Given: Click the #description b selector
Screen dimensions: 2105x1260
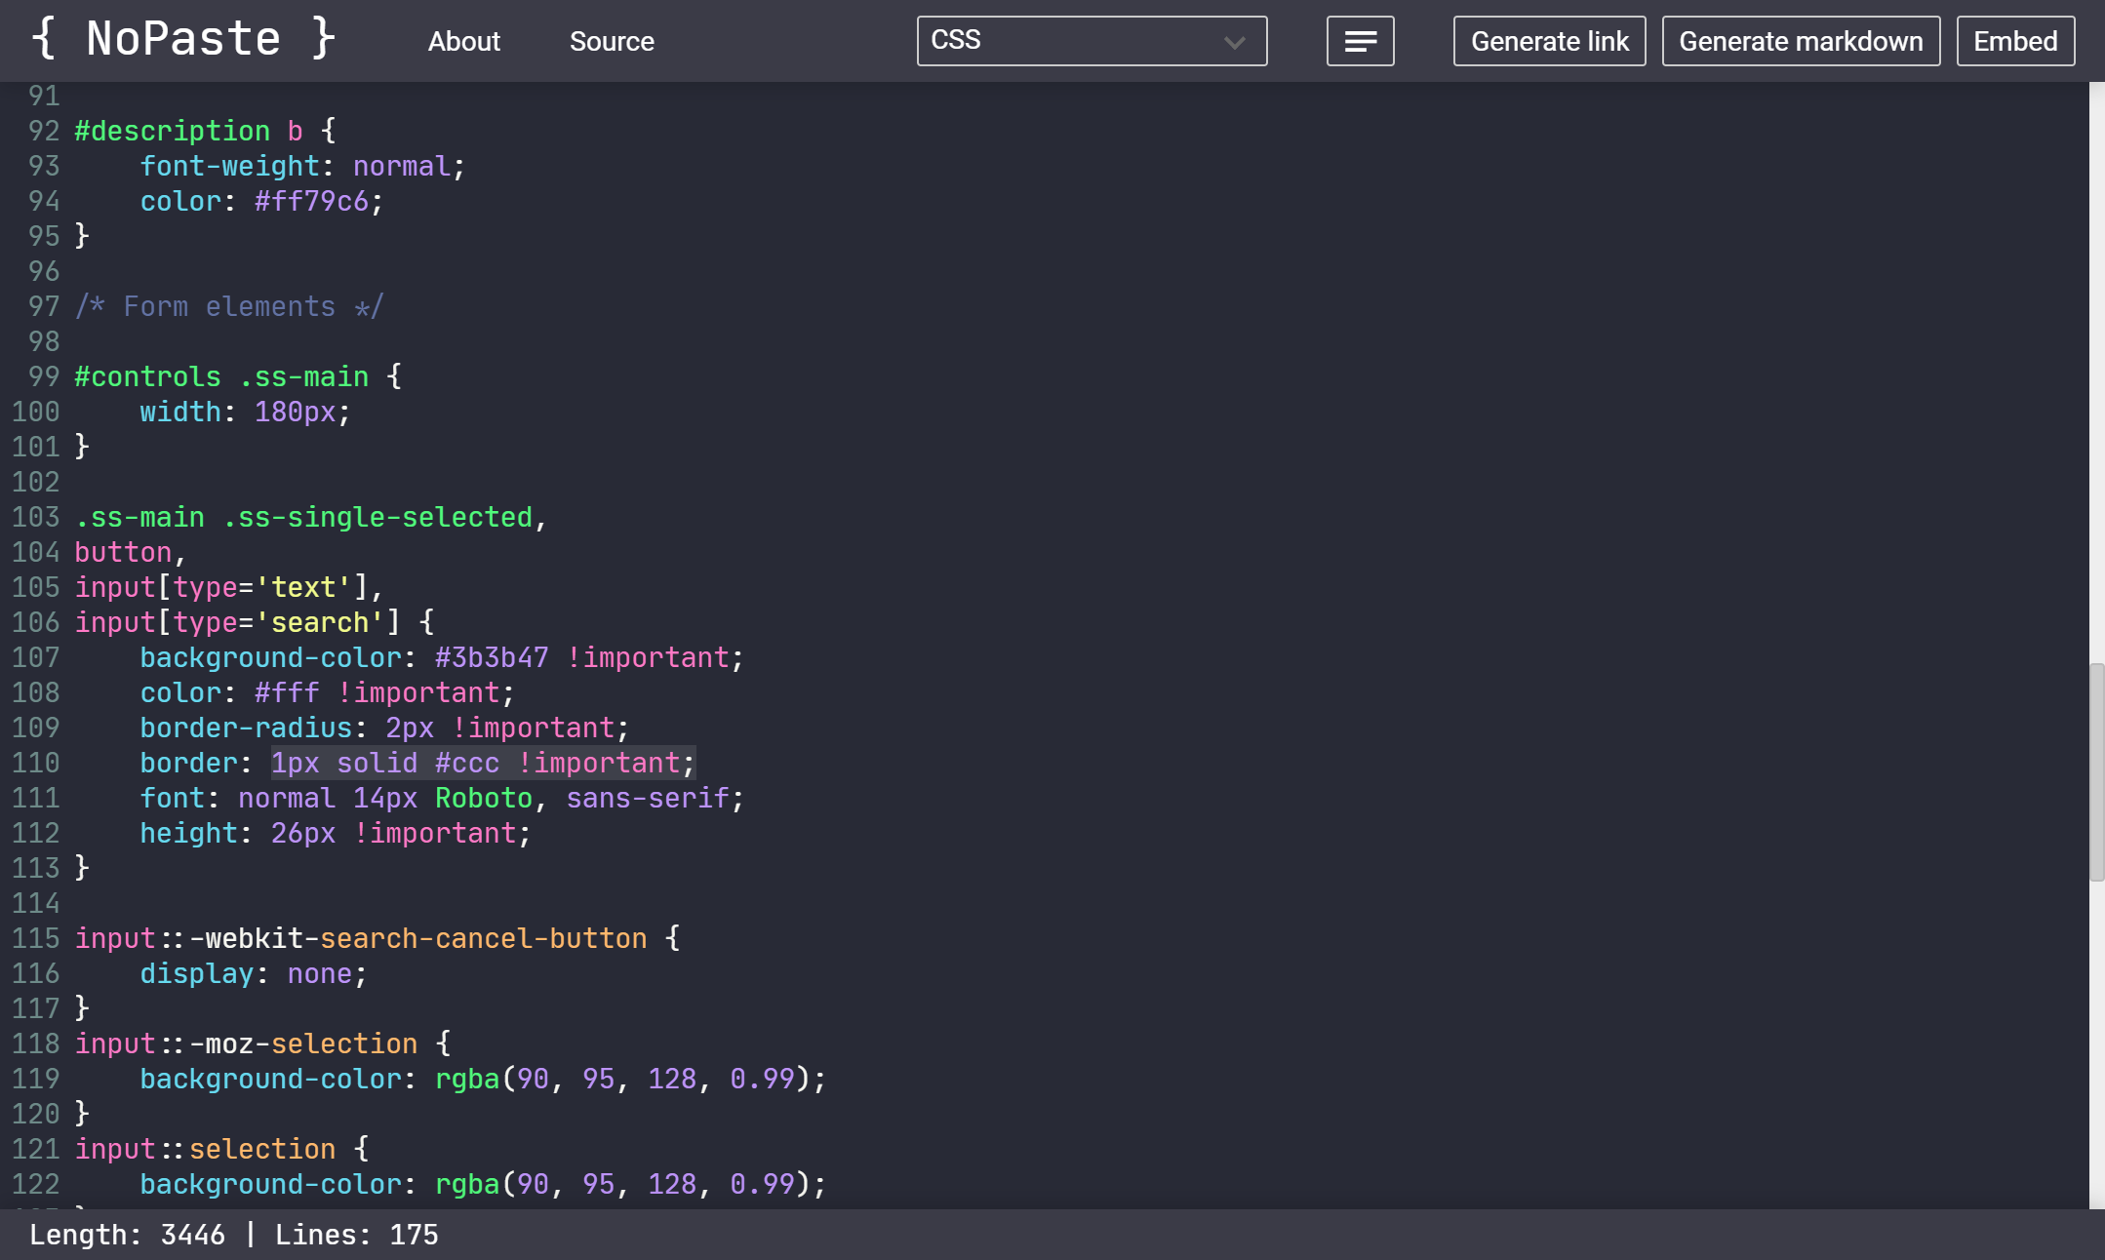Looking at the screenshot, I should 188,131.
